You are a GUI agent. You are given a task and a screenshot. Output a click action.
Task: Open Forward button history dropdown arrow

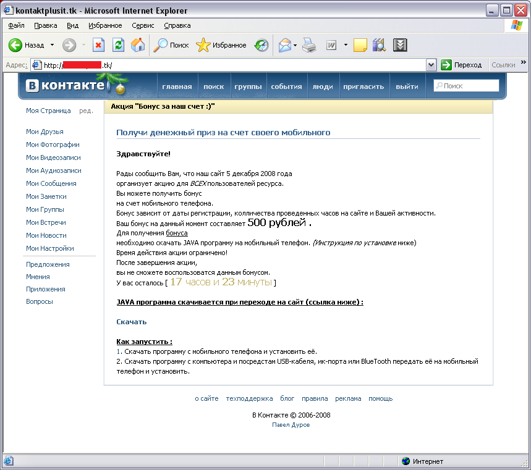pyautogui.click(x=83, y=45)
